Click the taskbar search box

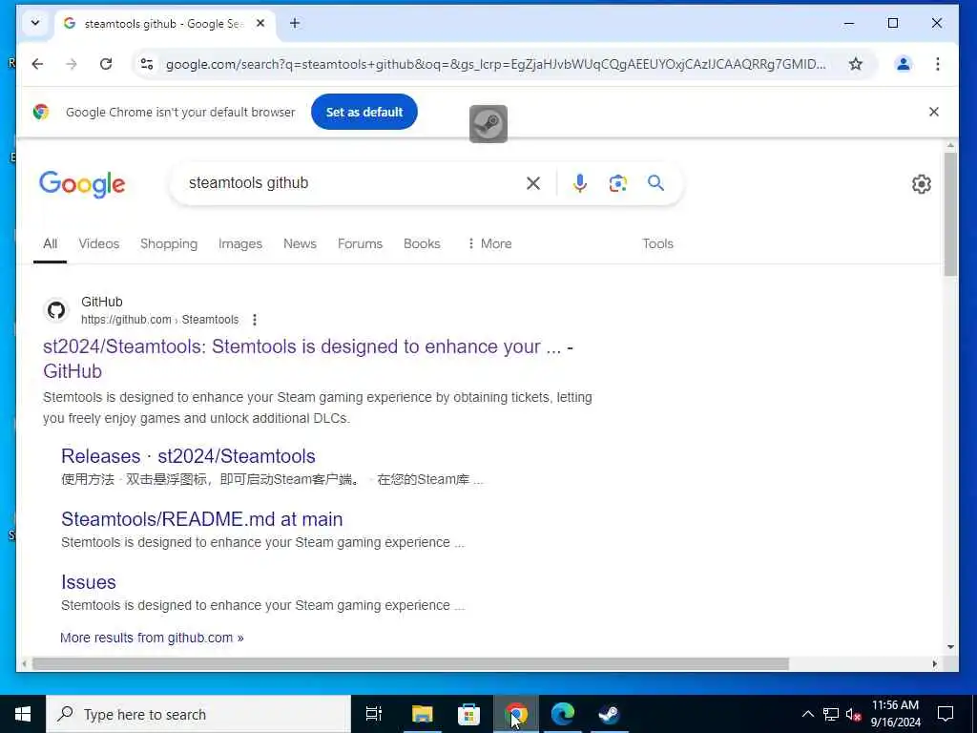(198, 714)
